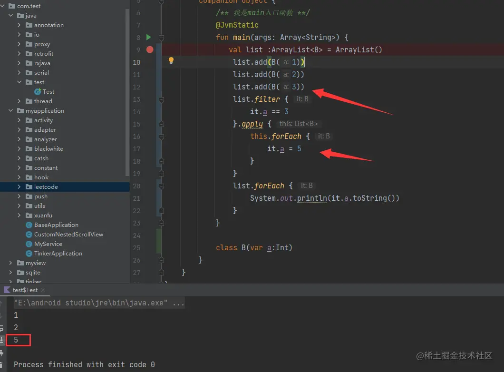504x372 pixels.
Task: Select the push folder
Action: click(x=36, y=196)
